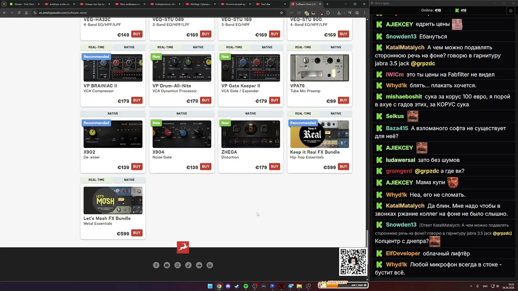518x291 pixels.
Task: Switch to Айсберг Cyberpunk tab
Action: tap(200, 4)
